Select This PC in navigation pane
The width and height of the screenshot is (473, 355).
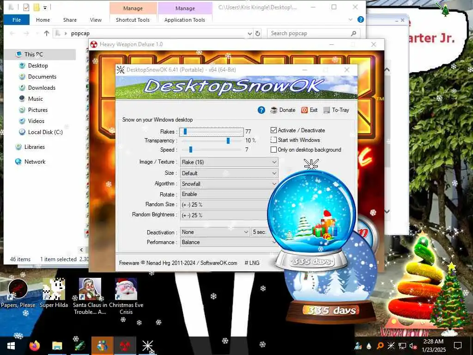[34, 55]
